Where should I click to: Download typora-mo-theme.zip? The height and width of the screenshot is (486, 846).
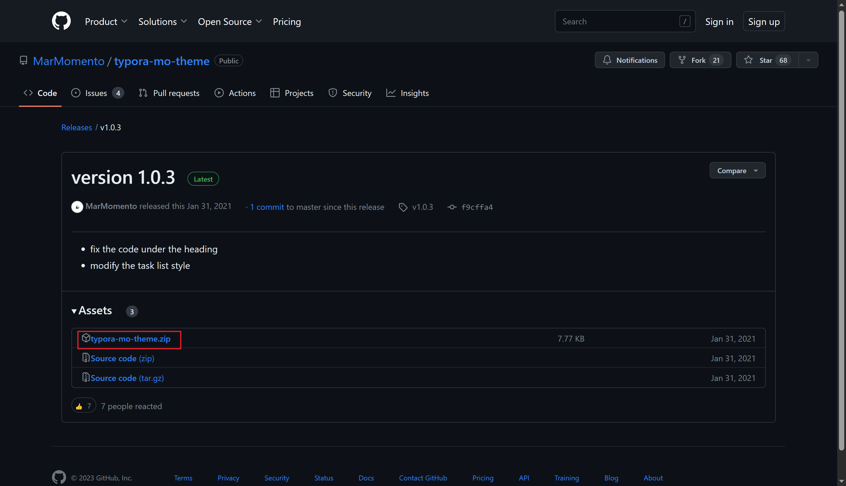[x=130, y=338]
